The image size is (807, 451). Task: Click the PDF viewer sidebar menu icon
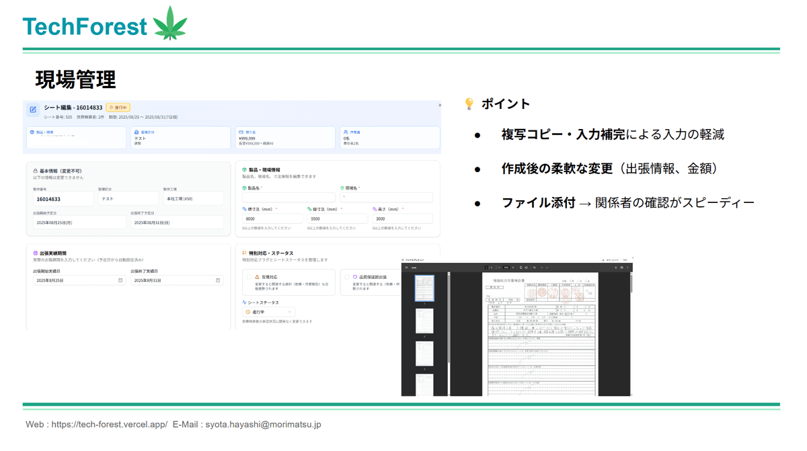406,268
